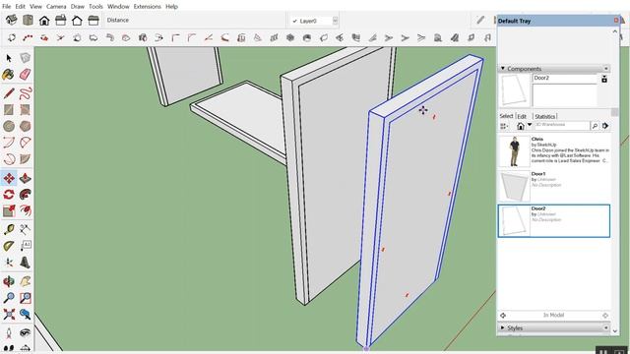Image resolution: width=630 pixels, height=354 pixels.
Task: Activate the Scale tool
Action: pyautogui.click(x=9, y=210)
